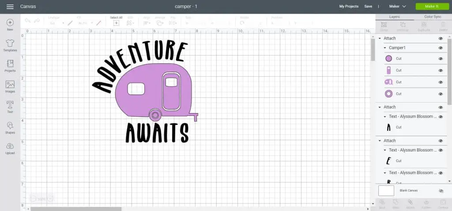Viewport: 452px width, 211px height.
Task: Open the Templates t-shirt icon
Action: pyautogui.click(x=10, y=43)
